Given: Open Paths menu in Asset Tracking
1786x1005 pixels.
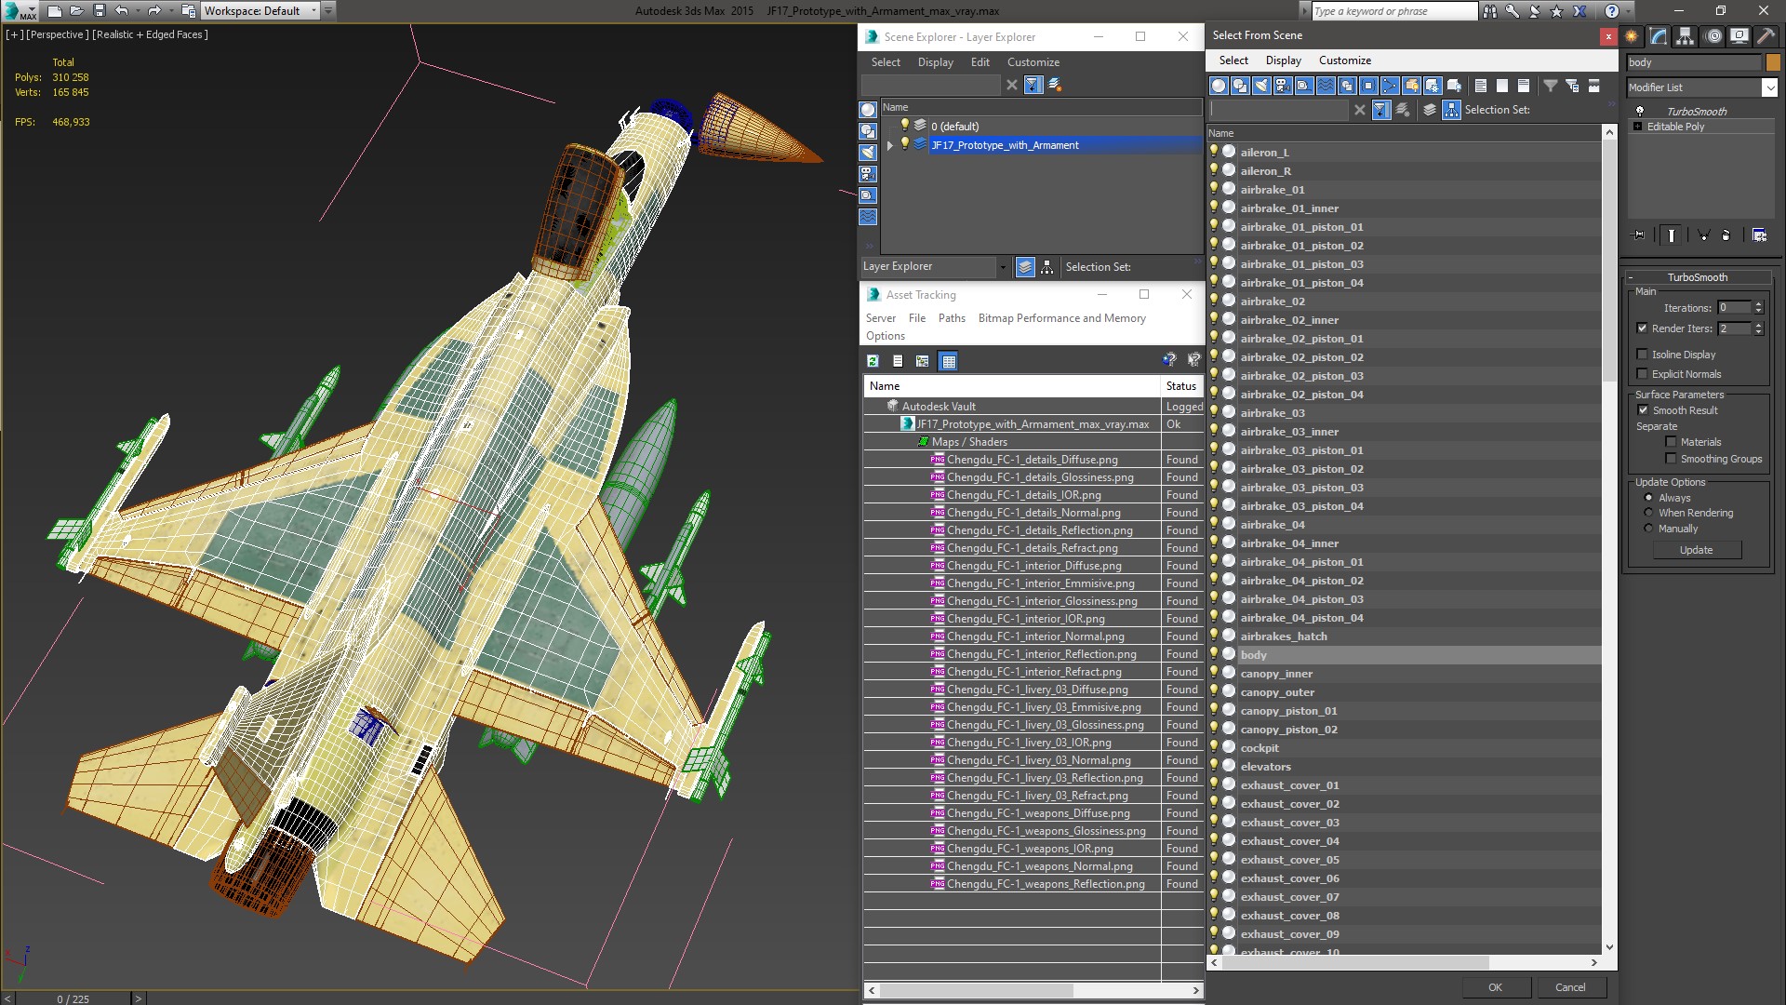Looking at the screenshot, I should [952, 318].
